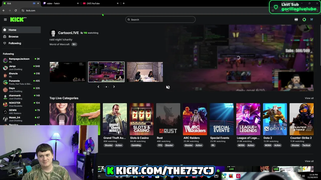This screenshot has width=321, height=180.
Task: Open Malek_04's channel from Following list
Action: tap(21, 119)
